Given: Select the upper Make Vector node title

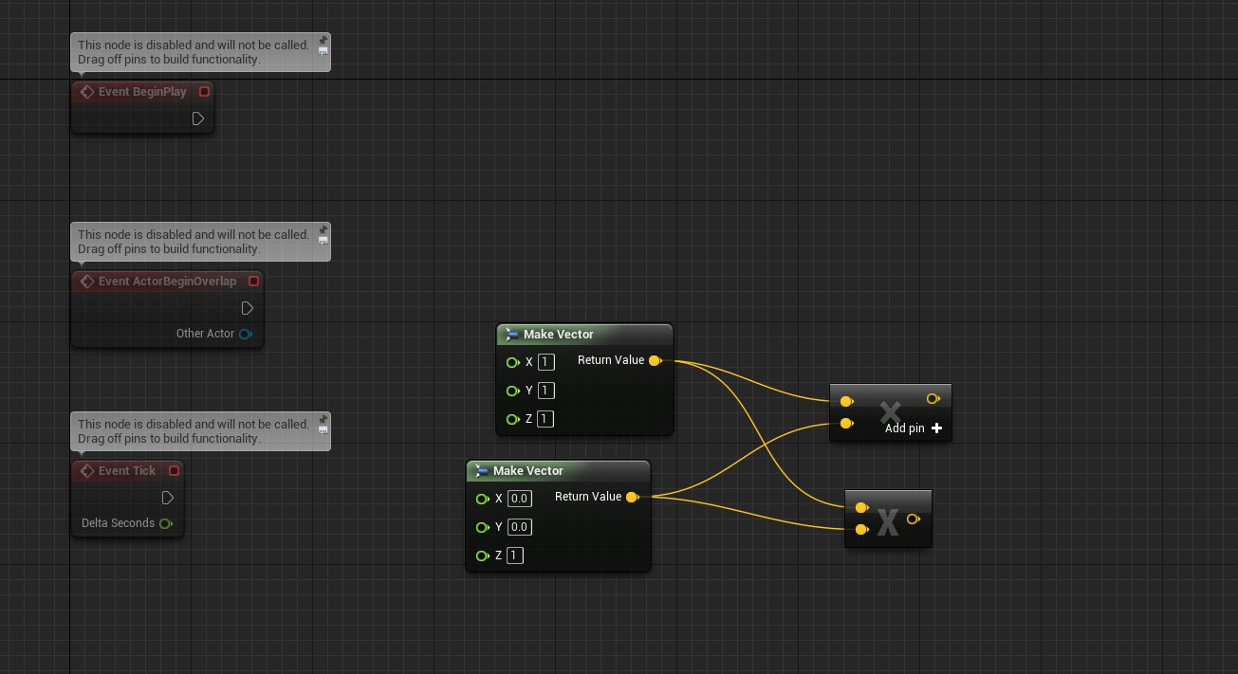Looking at the screenshot, I should click(559, 335).
